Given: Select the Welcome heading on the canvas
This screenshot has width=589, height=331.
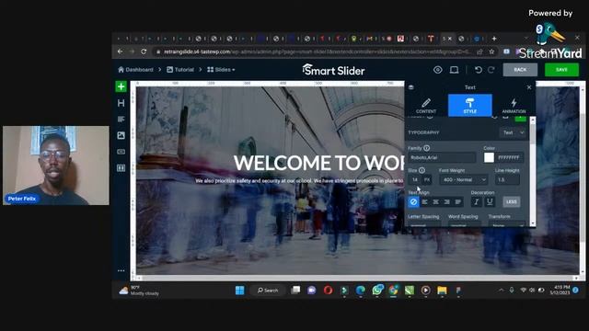Looking at the screenshot, I should (318, 163).
